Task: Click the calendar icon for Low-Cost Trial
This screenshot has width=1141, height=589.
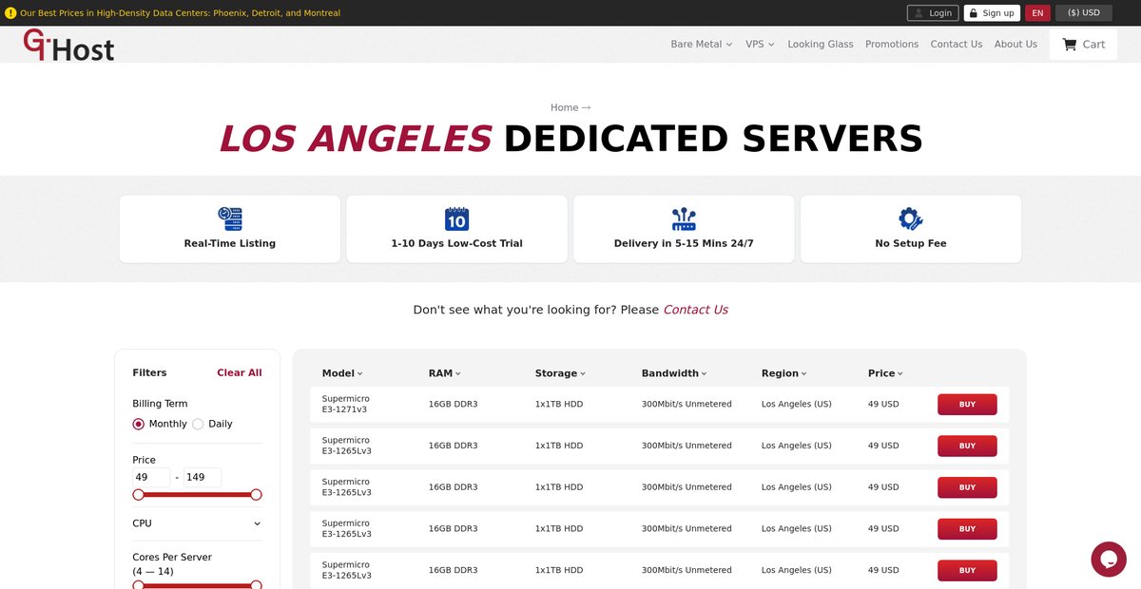Action: tap(456, 219)
